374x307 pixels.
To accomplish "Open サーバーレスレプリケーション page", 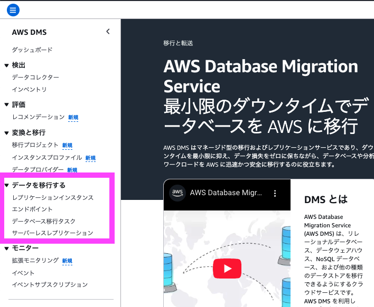I will coord(52,233).
